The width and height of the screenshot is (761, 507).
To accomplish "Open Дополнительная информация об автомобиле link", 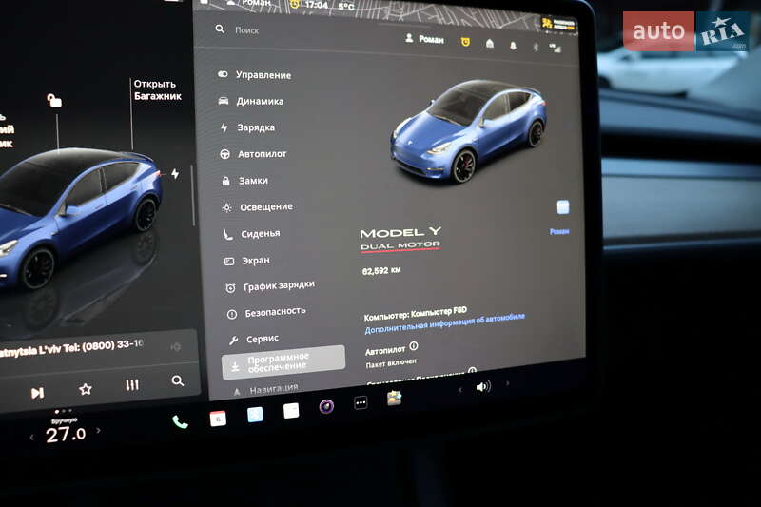I will (444, 323).
